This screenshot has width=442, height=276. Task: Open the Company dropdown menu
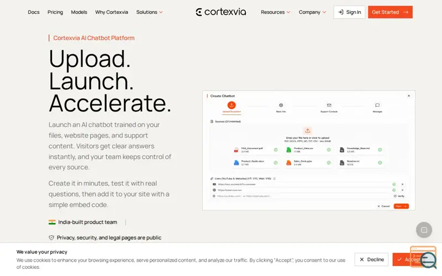click(x=312, y=12)
